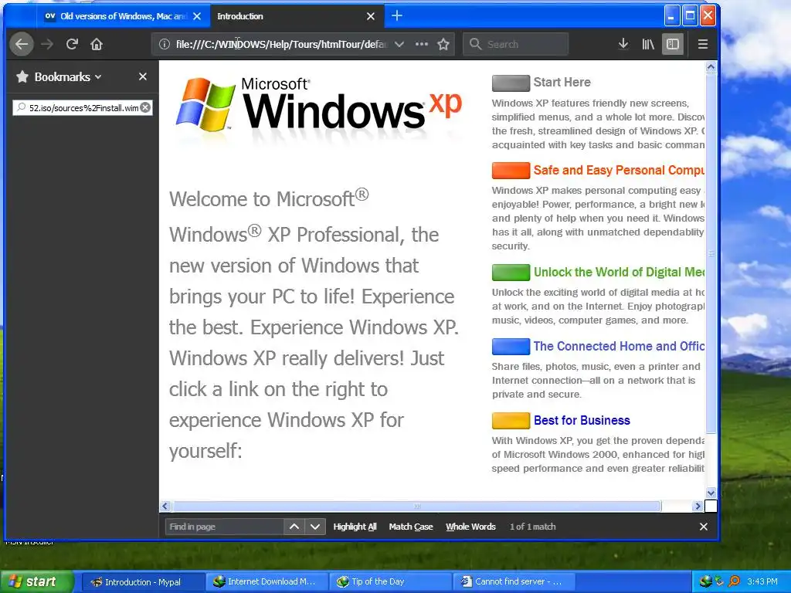Switch to the Old versions of Windows tab
791x593 pixels.
[117, 16]
